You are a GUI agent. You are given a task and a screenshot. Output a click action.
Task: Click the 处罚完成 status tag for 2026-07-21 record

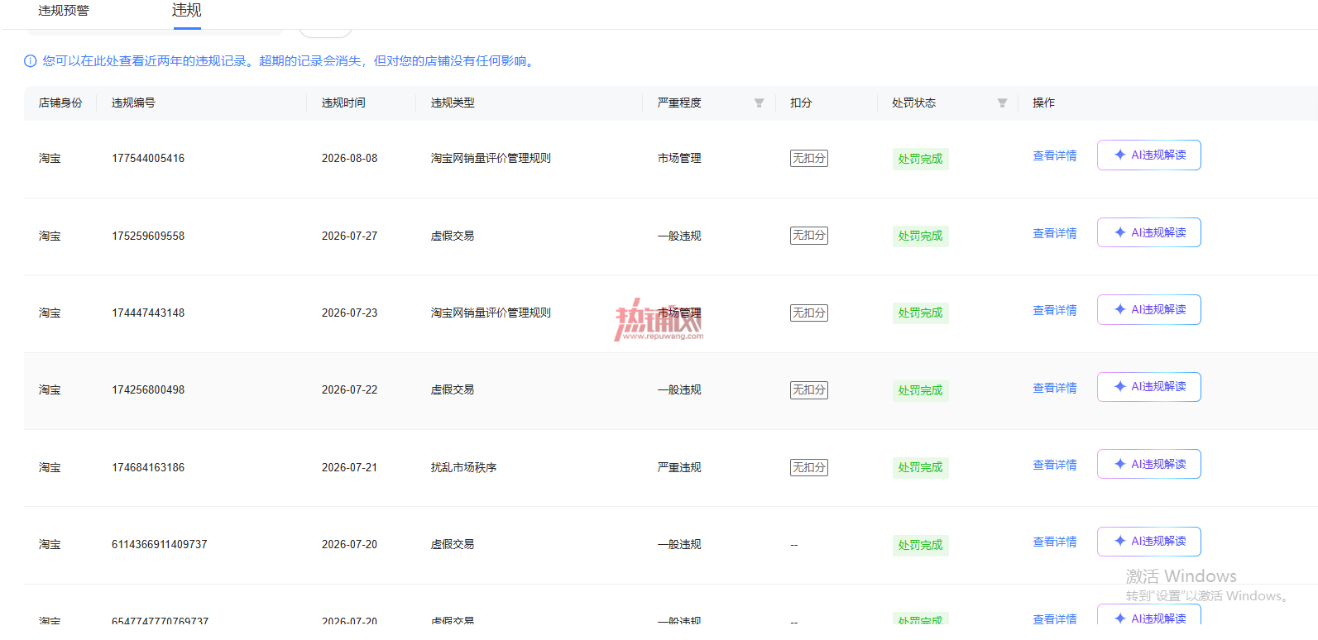pos(921,467)
